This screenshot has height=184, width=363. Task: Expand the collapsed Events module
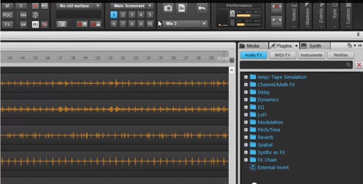(x=321, y=15)
